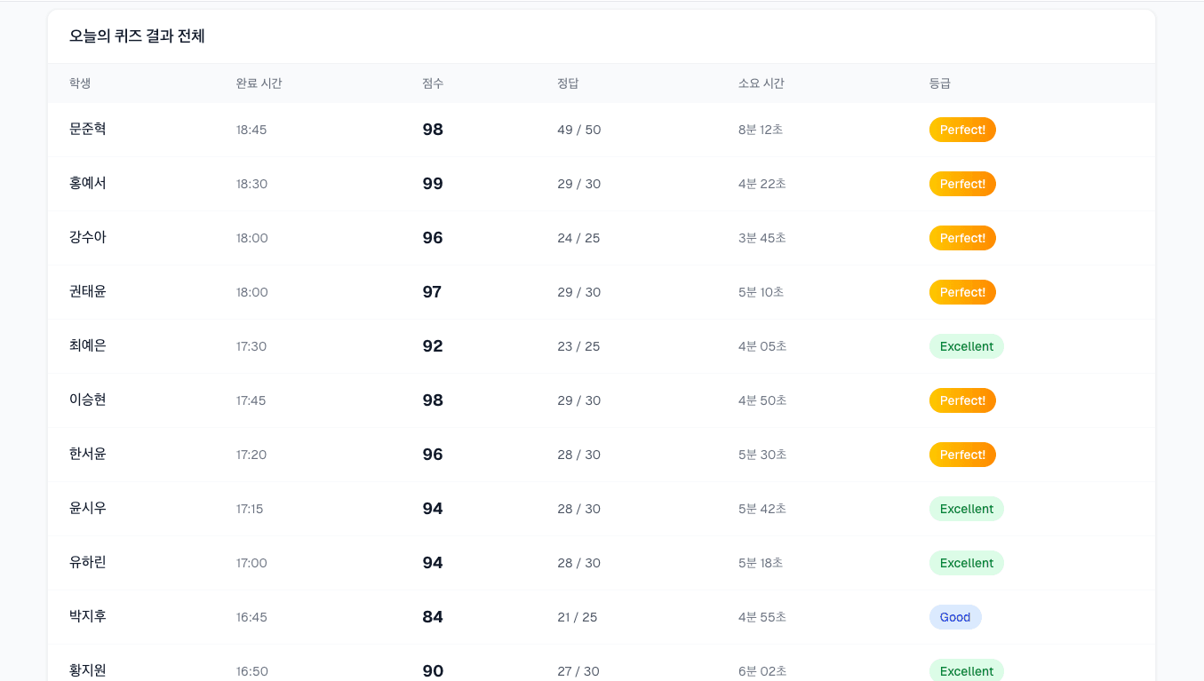Click 문준혁's correct answers 49 / 50
This screenshot has width=1204, height=681.
coord(578,130)
